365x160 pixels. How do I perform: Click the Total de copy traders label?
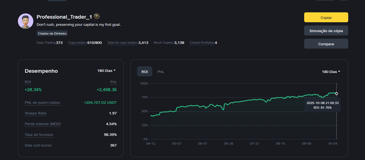[x=122, y=43]
